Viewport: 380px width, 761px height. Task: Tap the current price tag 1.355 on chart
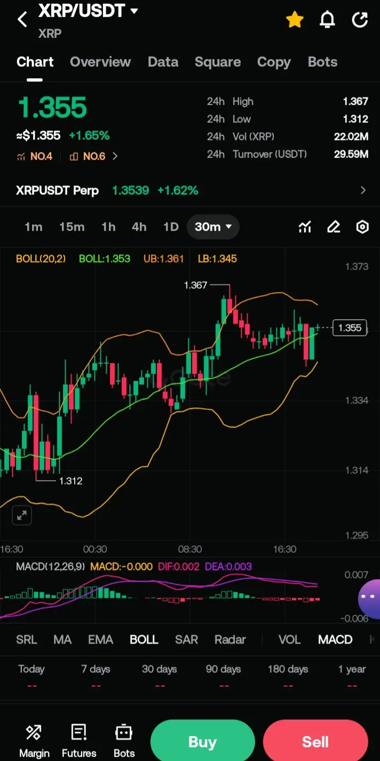[x=350, y=328]
